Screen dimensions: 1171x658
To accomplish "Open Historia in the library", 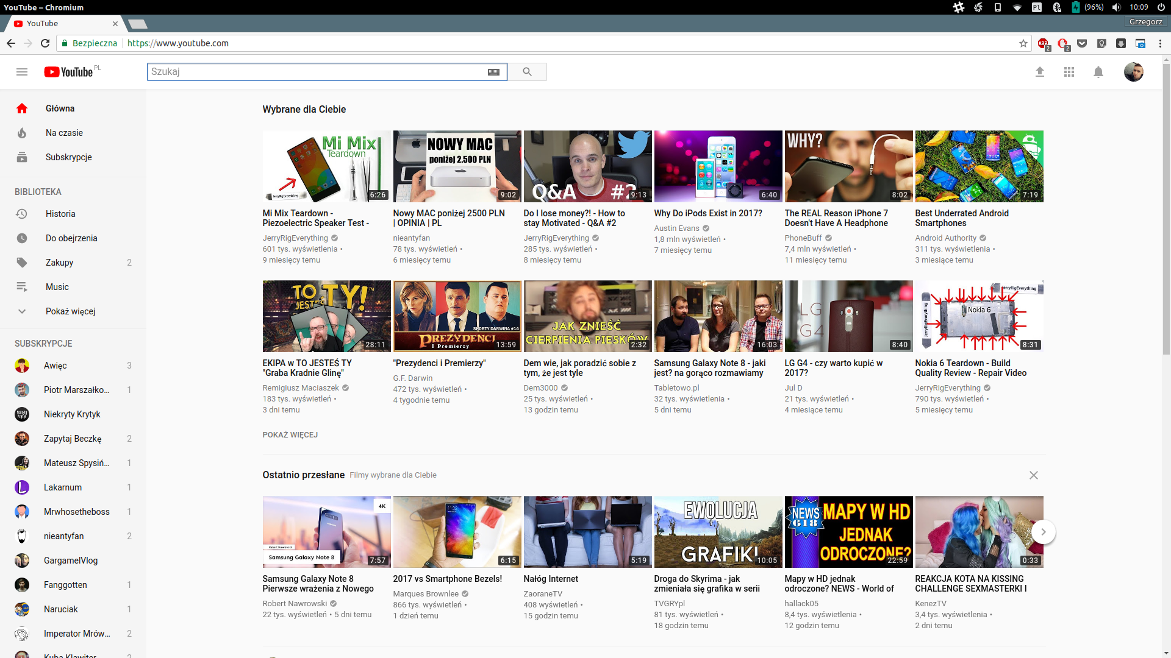I will click(73, 214).
